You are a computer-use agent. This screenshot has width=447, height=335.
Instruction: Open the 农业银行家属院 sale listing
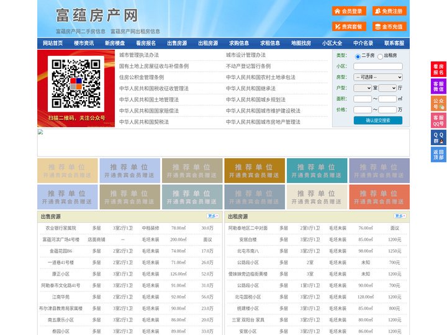coord(61,228)
